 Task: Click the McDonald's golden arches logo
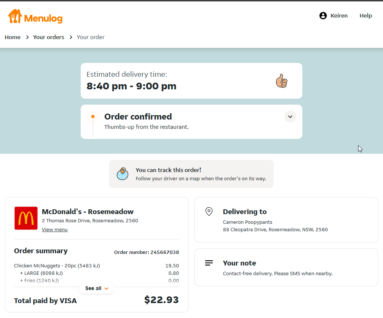pyautogui.click(x=26, y=218)
